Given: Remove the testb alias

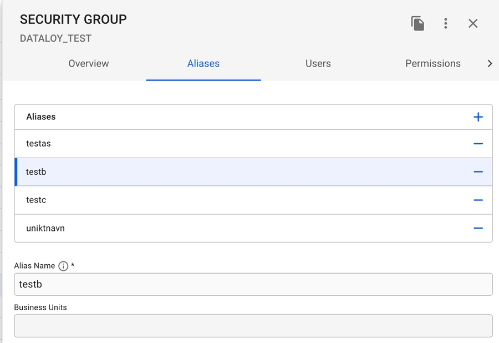Looking at the screenshot, I should (478, 172).
